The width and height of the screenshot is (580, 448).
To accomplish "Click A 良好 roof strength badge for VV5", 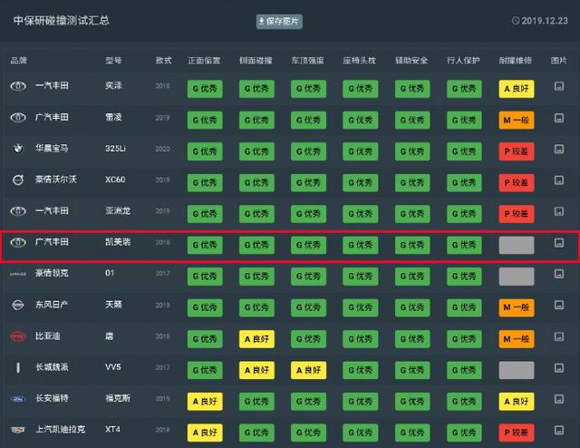I will click(308, 370).
